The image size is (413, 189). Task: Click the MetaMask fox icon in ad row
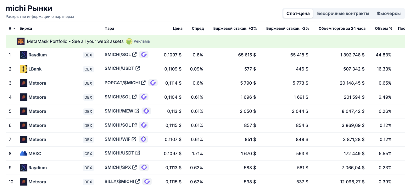click(20, 41)
